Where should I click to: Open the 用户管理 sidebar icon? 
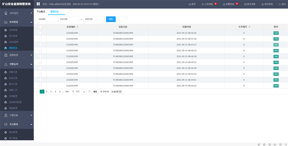click(5, 138)
